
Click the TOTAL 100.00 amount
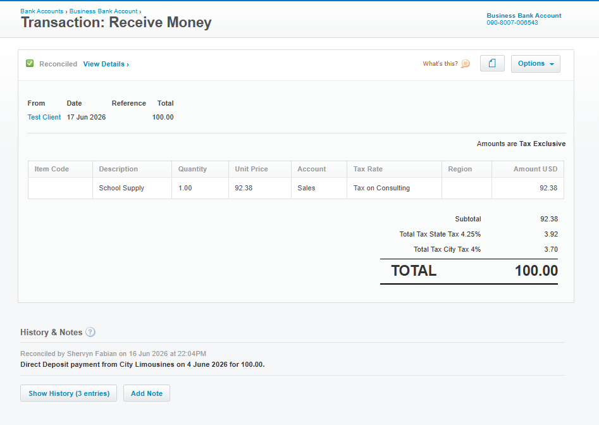[536, 271]
